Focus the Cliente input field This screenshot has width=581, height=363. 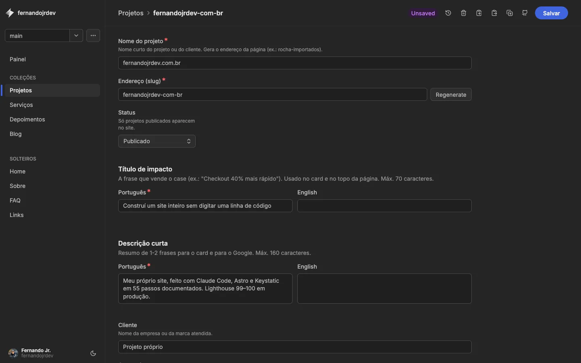pos(295,347)
